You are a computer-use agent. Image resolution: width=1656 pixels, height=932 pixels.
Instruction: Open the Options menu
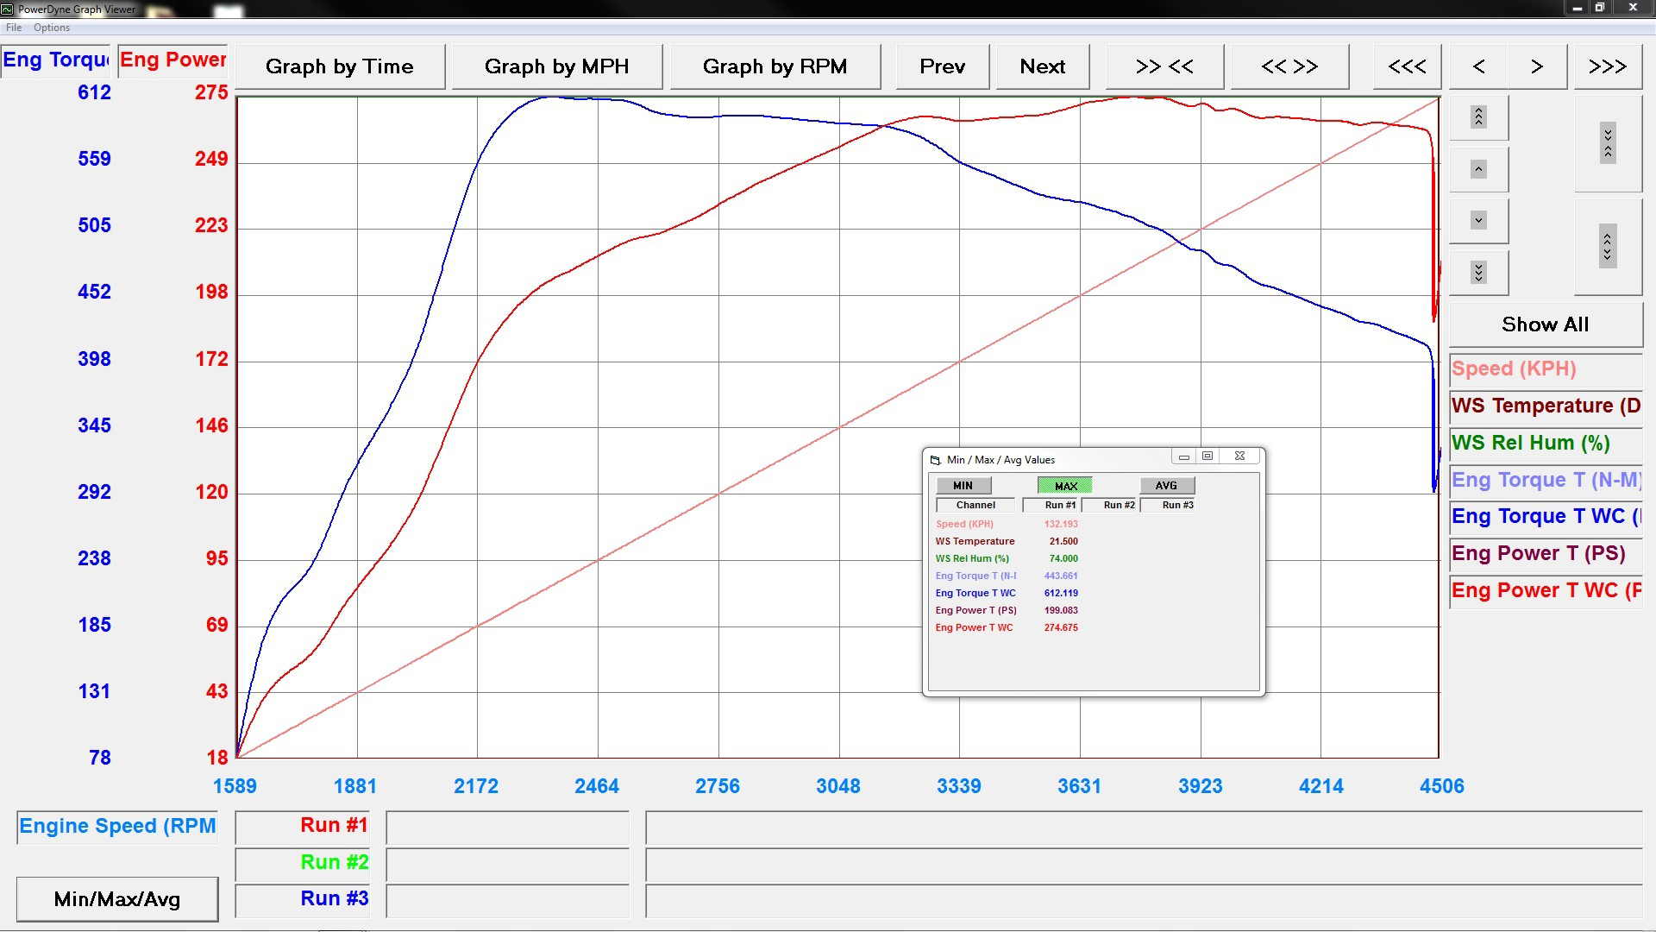coord(52,28)
